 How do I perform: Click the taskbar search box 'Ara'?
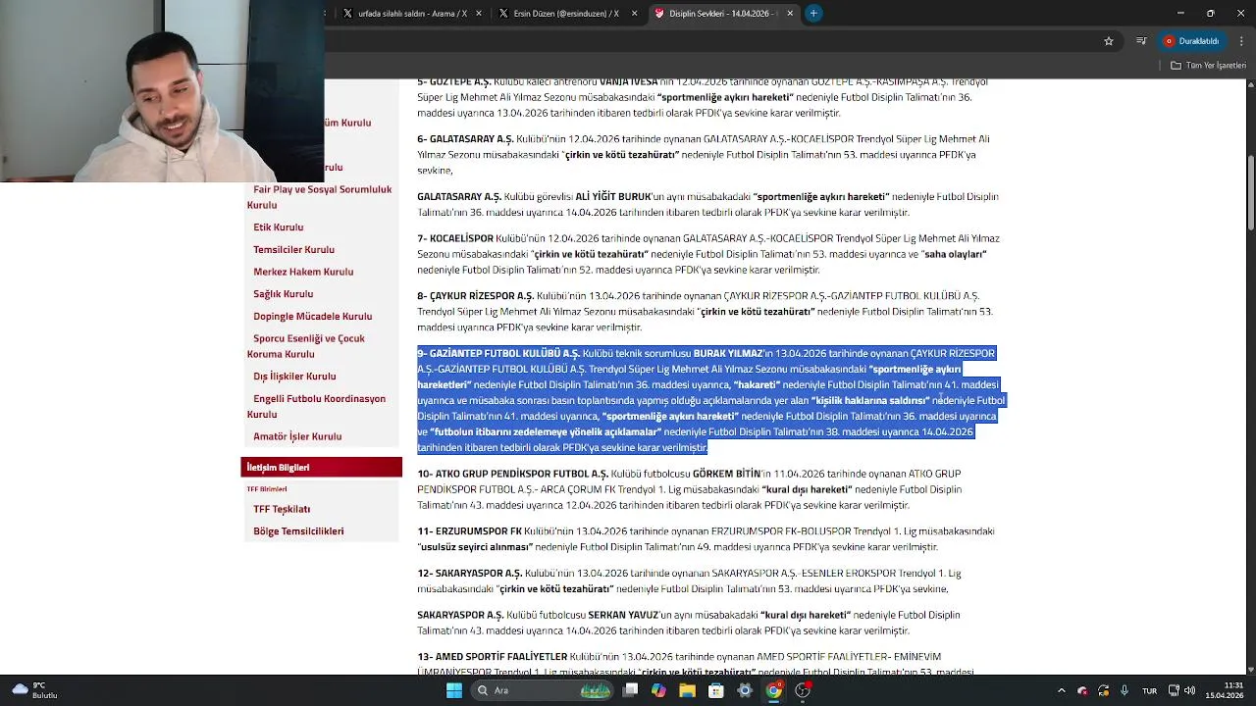click(x=541, y=690)
